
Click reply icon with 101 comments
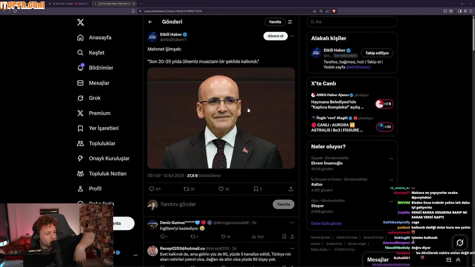151,189
